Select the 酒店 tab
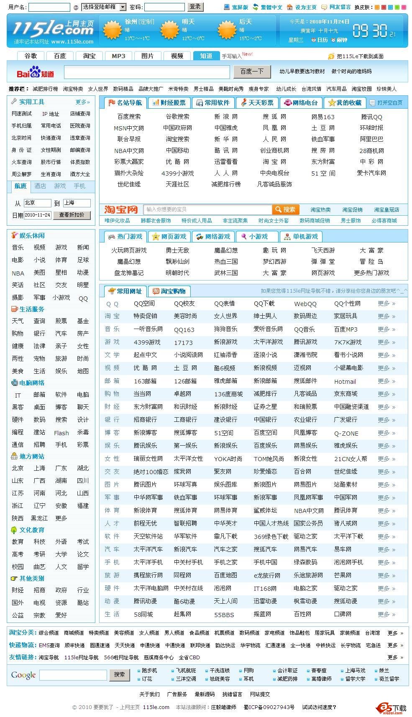Viewport: 412px width, 717px height. tap(40, 186)
